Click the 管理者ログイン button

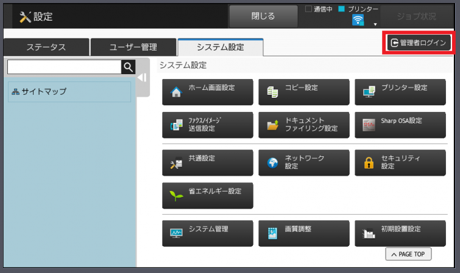(420, 43)
